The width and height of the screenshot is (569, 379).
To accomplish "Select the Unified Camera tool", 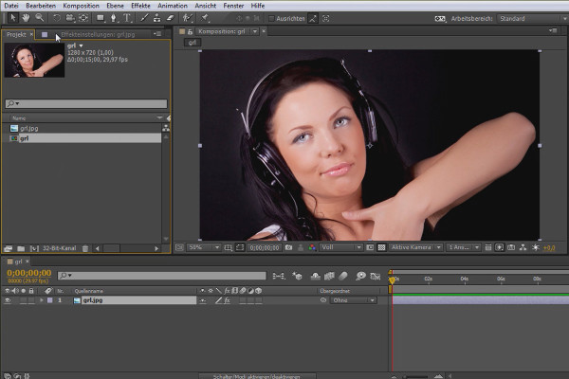I will 70,18.
